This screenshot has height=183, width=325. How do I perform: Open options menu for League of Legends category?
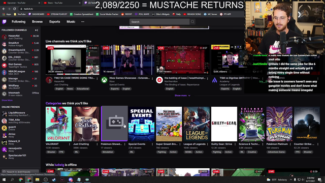pos(208,144)
